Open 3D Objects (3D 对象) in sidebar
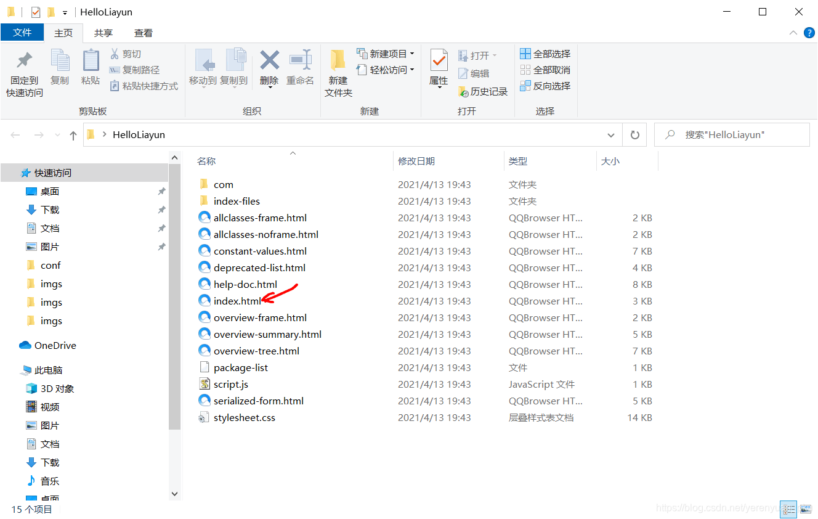Viewport: 818px width, 519px height. point(57,388)
